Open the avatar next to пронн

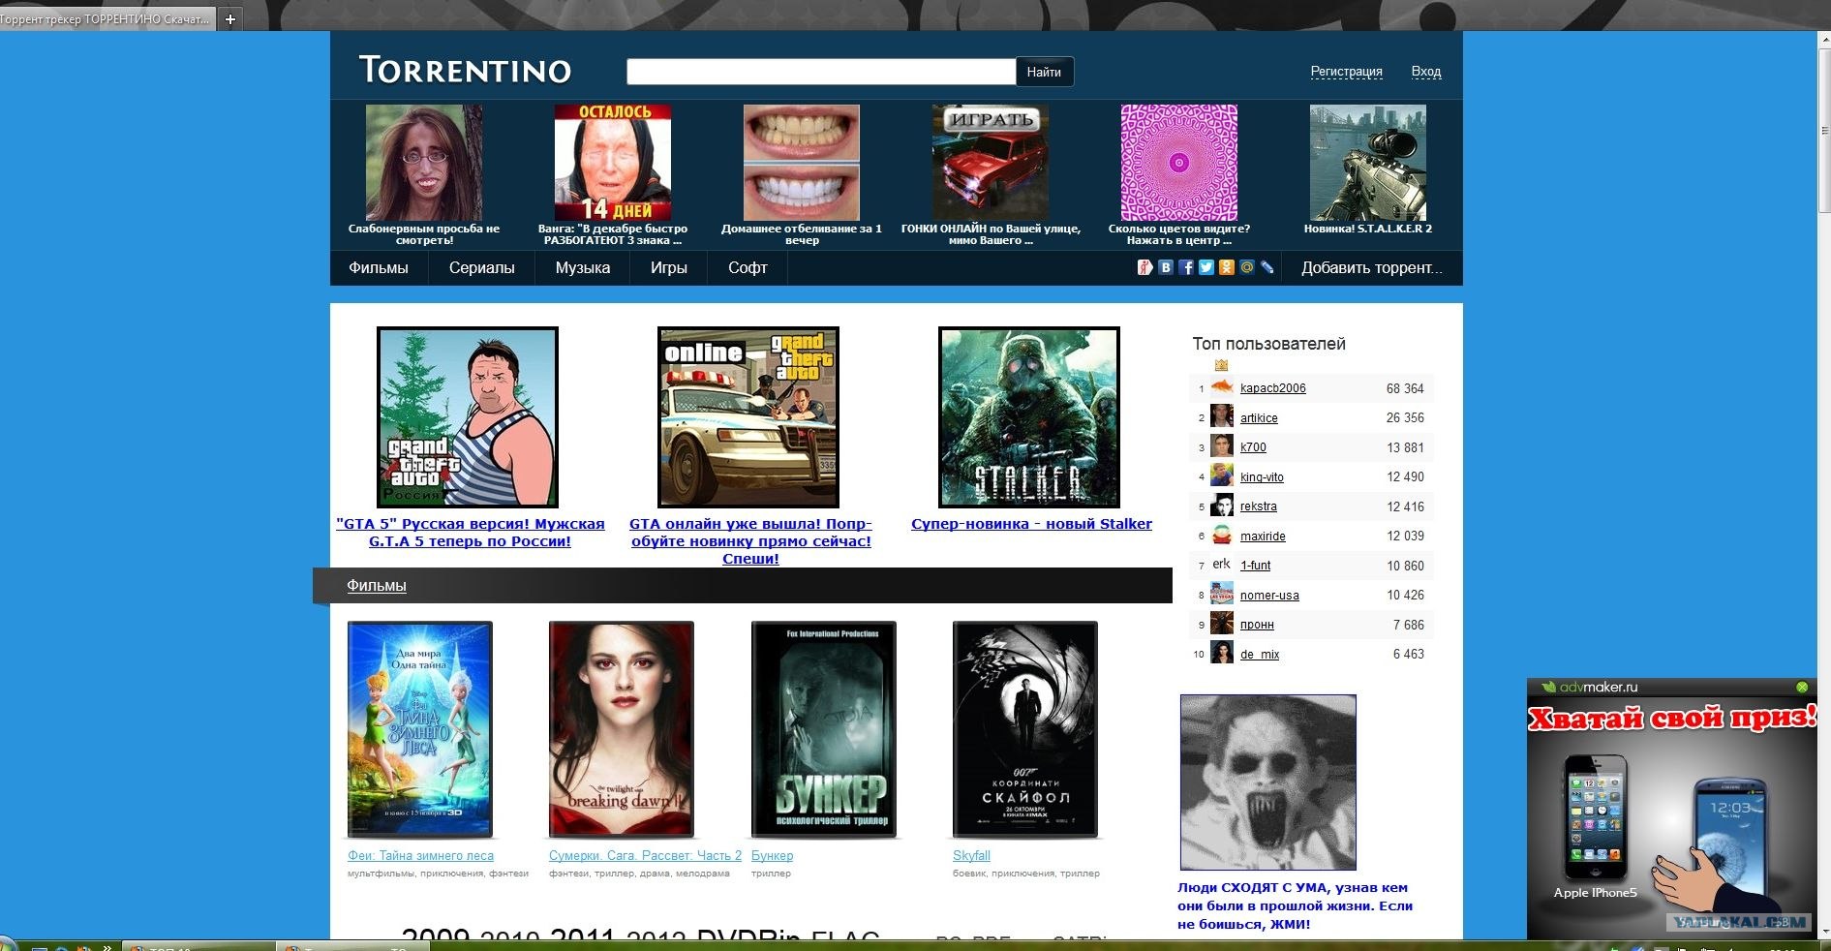(1222, 625)
